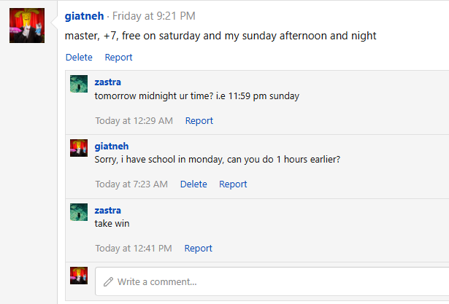Viewport: 449px width, 304px height.
Task: Click the "Today at 12:41 PM" timestamp
Action: coord(134,248)
